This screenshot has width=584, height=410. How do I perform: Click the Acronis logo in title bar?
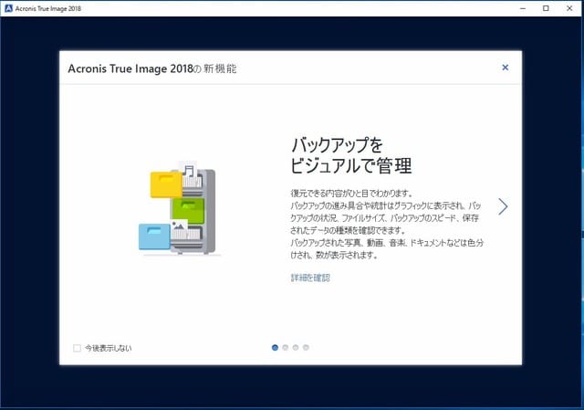(x=7, y=8)
